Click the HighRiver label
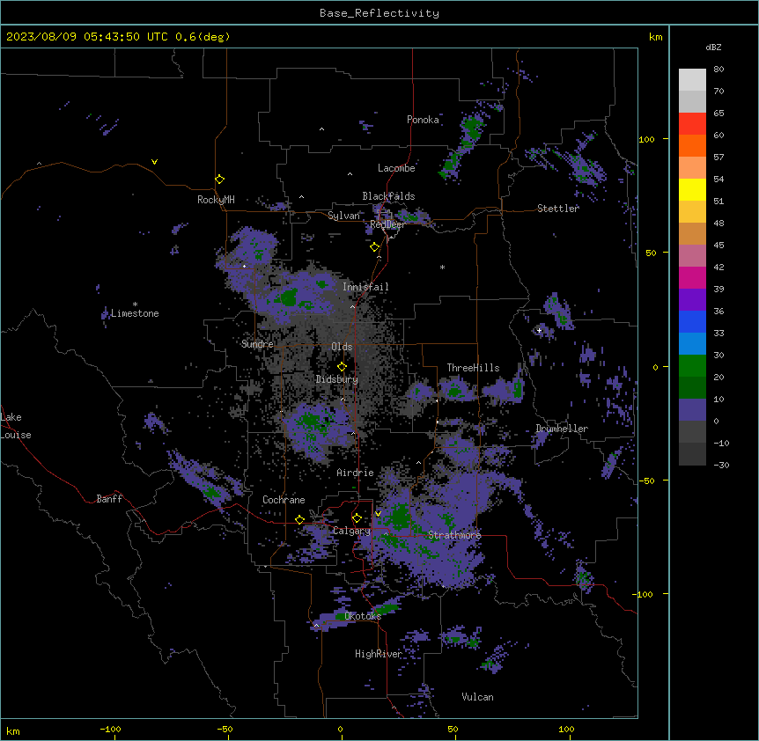Image resolution: width=759 pixels, height=741 pixels. coord(379,654)
